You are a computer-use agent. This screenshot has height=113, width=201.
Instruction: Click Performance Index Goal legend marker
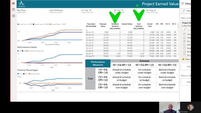pos(27,51)
